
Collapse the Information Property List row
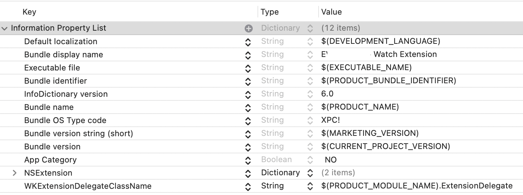pyautogui.click(x=5, y=28)
